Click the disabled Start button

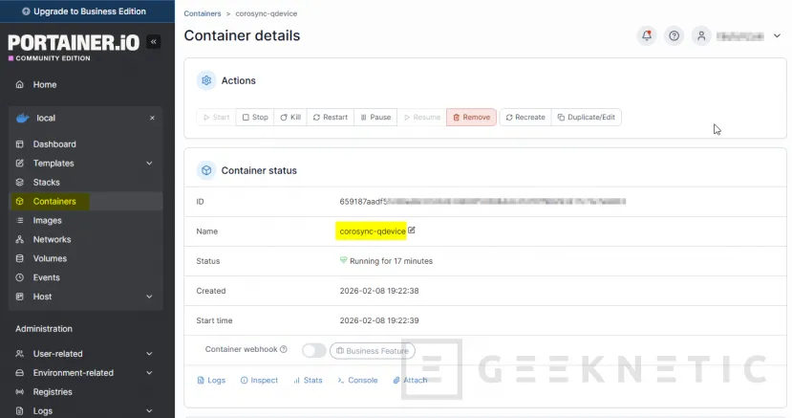coord(216,118)
